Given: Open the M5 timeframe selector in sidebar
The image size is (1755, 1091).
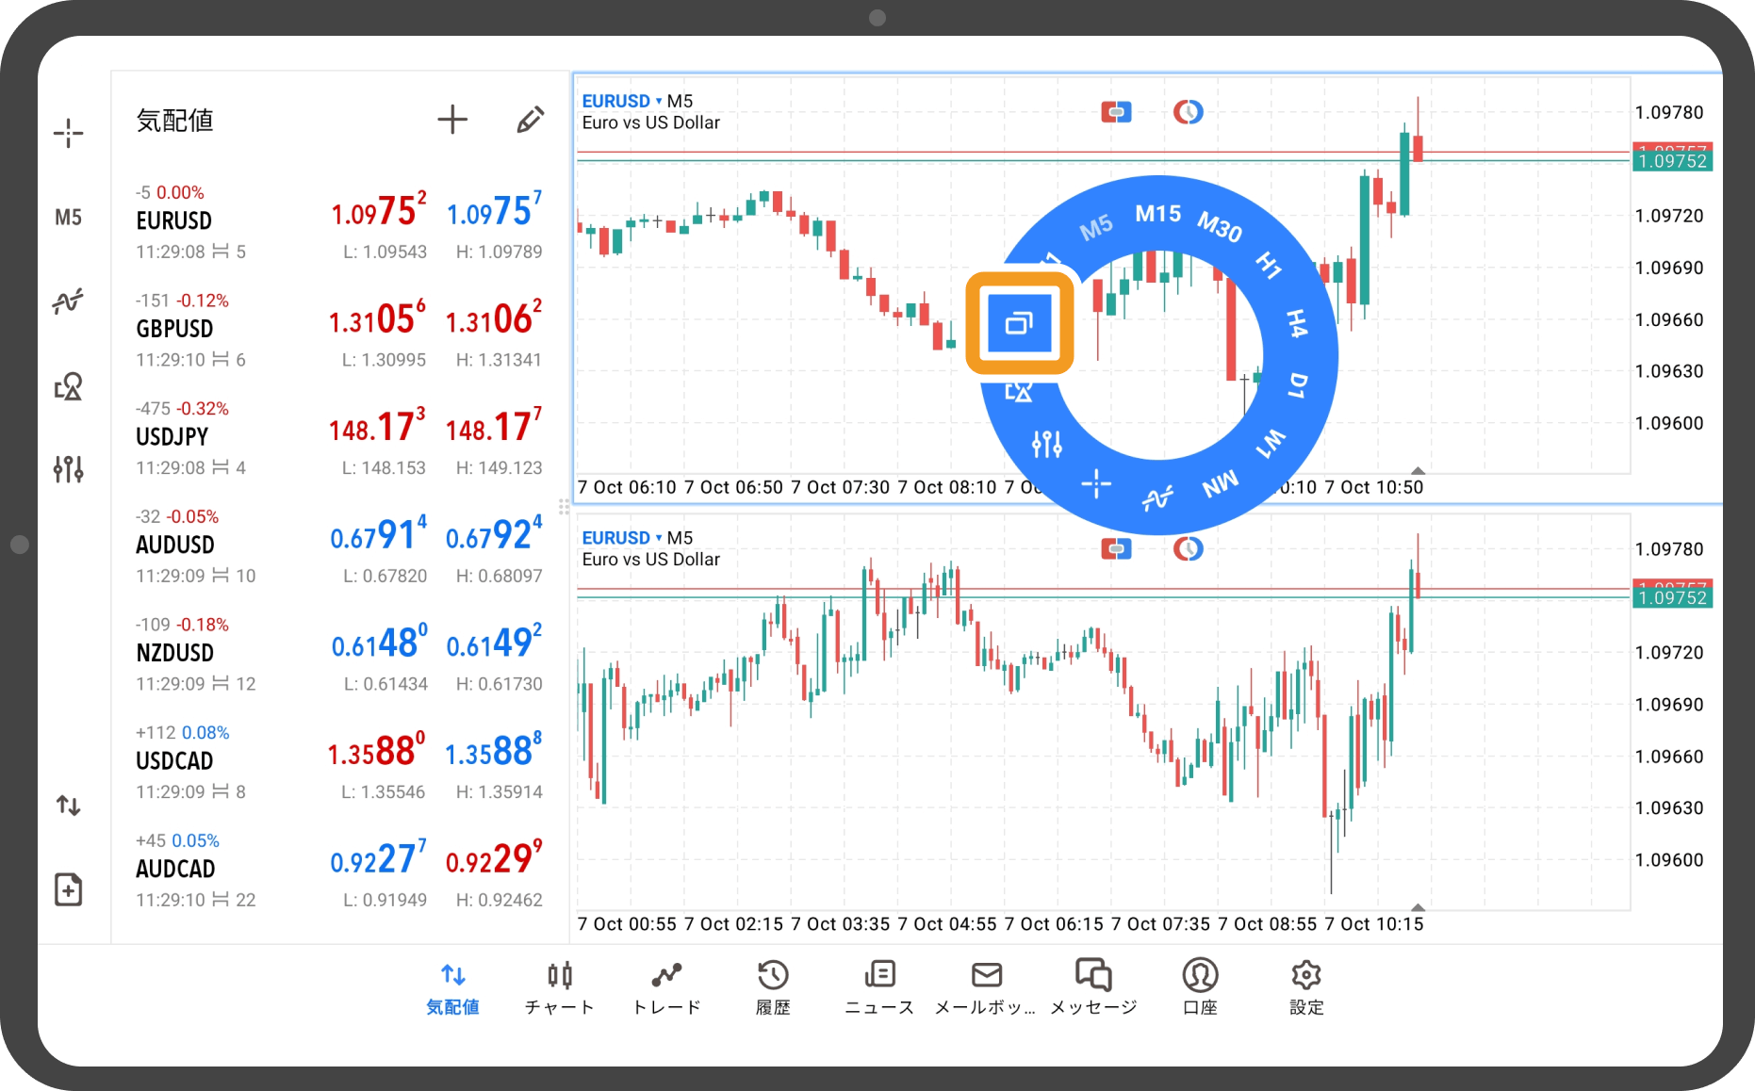Looking at the screenshot, I should [68, 218].
